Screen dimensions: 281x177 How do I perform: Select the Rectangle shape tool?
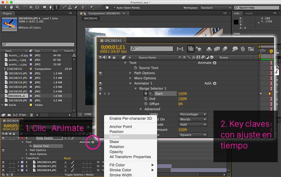coord(45,7)
